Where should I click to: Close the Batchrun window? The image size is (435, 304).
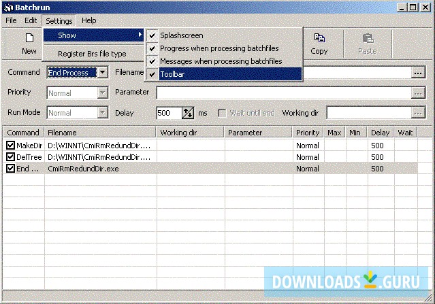pos(425,7)
